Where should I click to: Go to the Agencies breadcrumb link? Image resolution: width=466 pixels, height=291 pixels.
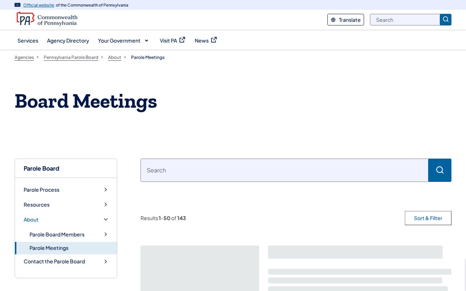click(24, 57)
